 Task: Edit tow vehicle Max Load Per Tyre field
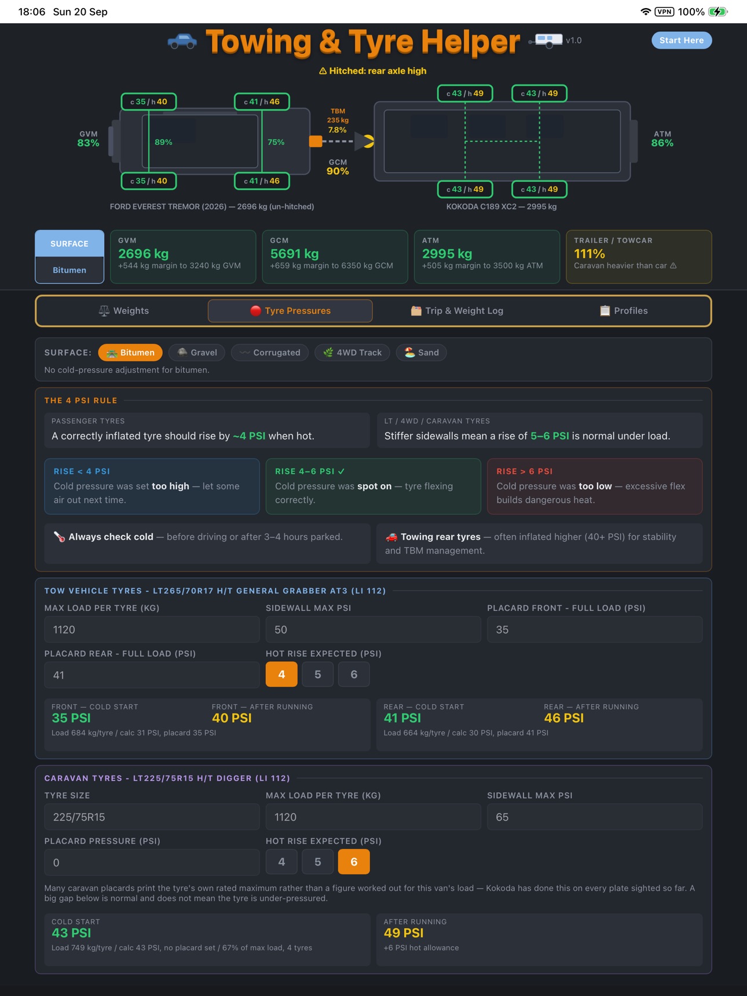(152, 629)
